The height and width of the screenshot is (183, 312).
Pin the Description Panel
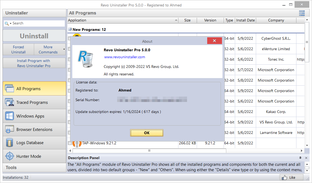click(x=300, y=158)
